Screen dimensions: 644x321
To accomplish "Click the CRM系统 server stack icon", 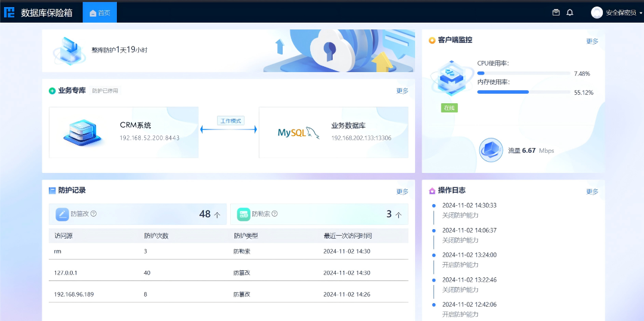I will click(x=82, y=132).
